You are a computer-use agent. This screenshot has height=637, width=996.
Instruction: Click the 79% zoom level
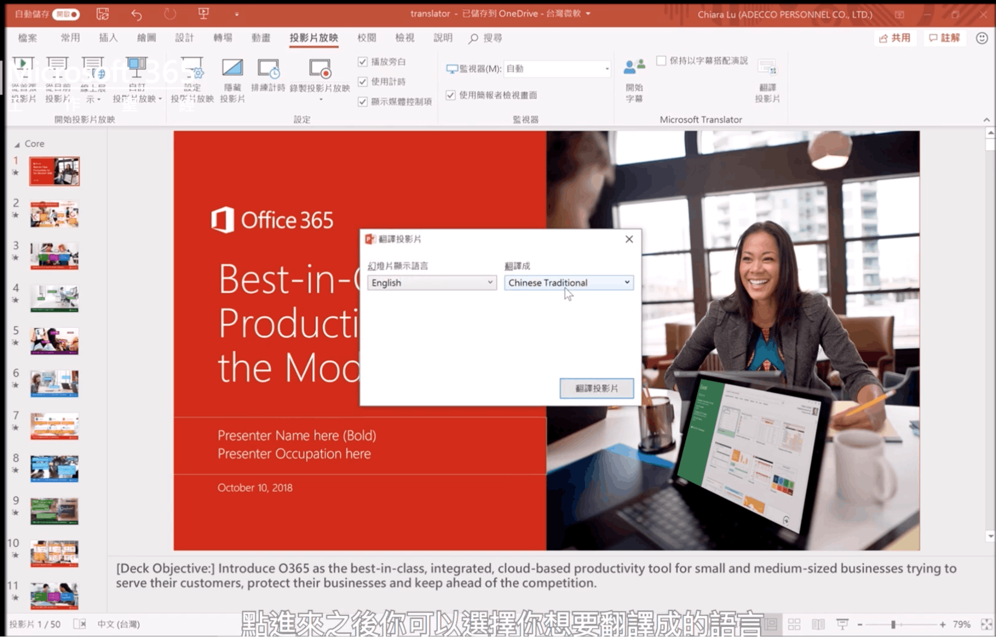tap(962, 624)
